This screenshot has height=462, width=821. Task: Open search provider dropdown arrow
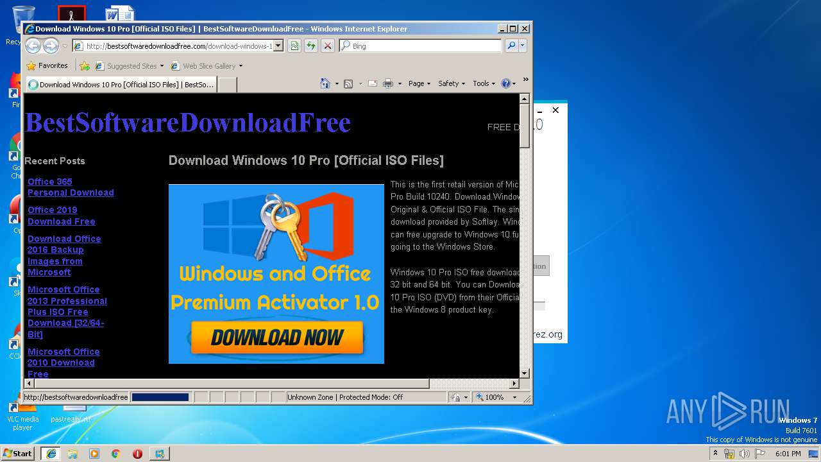coord(523,46)
